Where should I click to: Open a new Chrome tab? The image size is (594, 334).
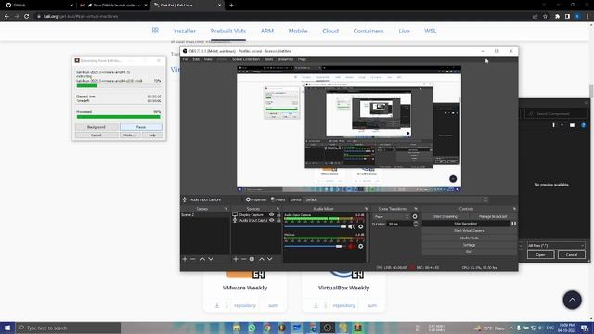tap(231, 6)
